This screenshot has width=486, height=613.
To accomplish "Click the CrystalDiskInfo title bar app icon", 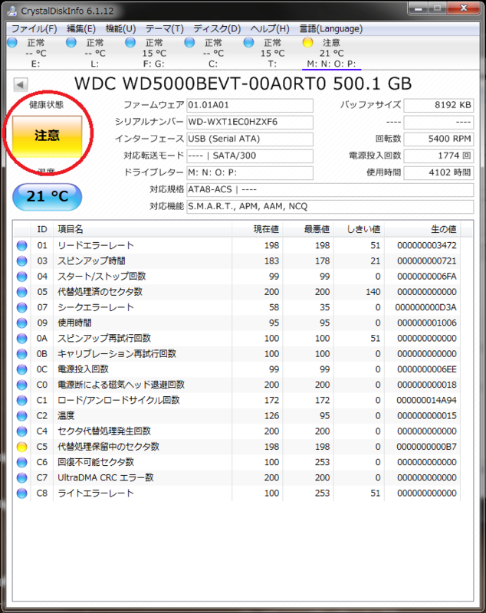I will click(11, 11).
